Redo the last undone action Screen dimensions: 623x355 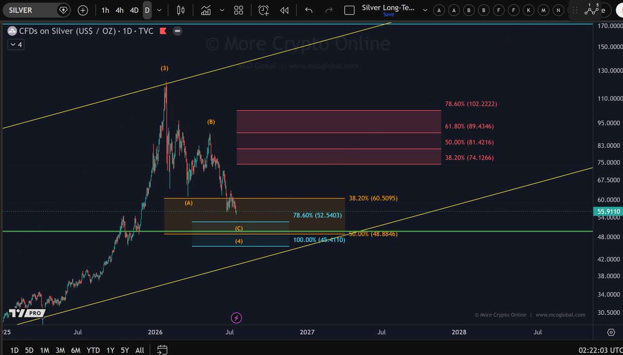[328, 10]
